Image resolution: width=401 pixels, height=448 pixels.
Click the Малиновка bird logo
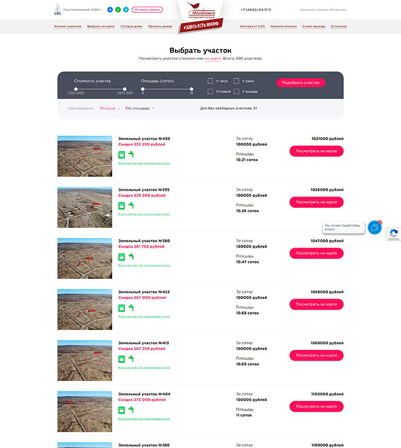[x=201, y=10]
